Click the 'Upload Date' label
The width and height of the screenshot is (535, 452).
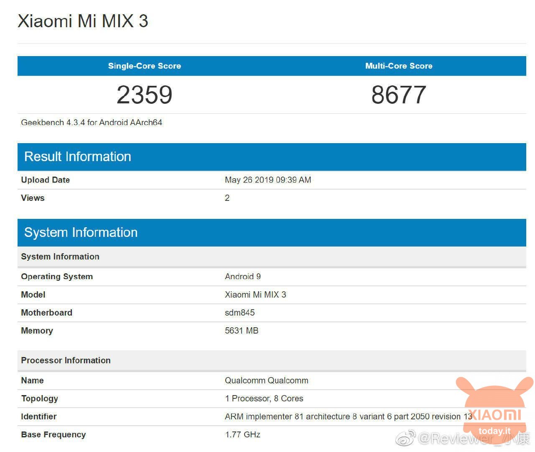pyautogui.click(x=46, y=180)
